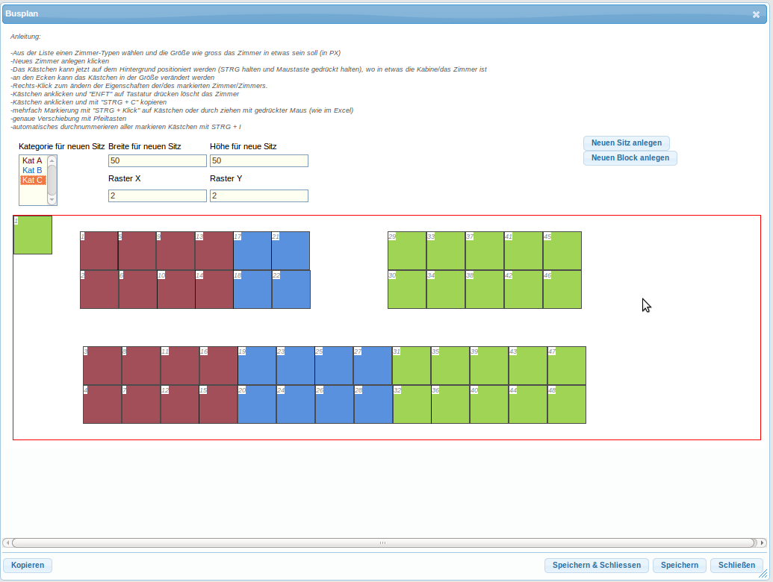Select Kat C in category list
The image size is (773, 582).
33,180
